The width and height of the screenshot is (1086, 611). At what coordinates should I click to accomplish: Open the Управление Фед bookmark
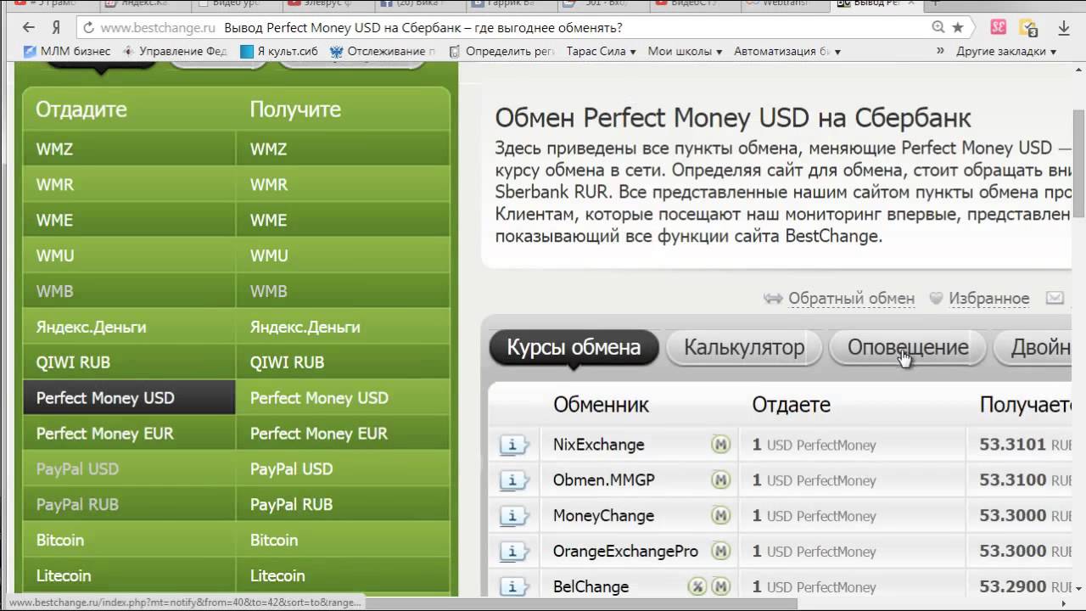click(x=175, y=51)
